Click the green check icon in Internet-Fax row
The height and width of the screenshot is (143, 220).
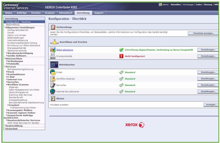121,92
